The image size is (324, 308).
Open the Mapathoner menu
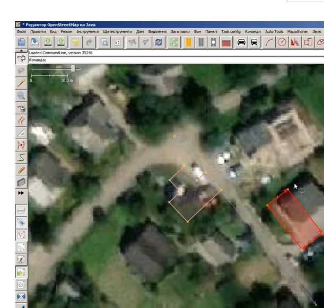click(297, 31)
